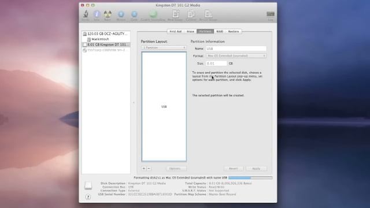Click the Enable Journaling toolbar icon
Viewport: 370px width, 208px height.
153,14
